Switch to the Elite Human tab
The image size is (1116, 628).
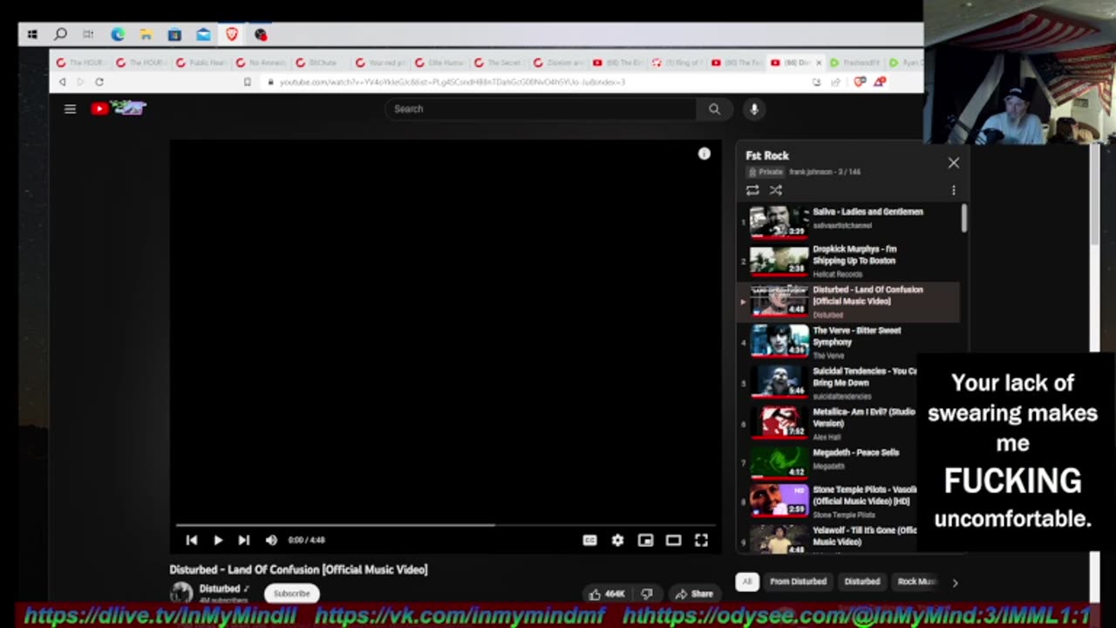coord(439,63)
